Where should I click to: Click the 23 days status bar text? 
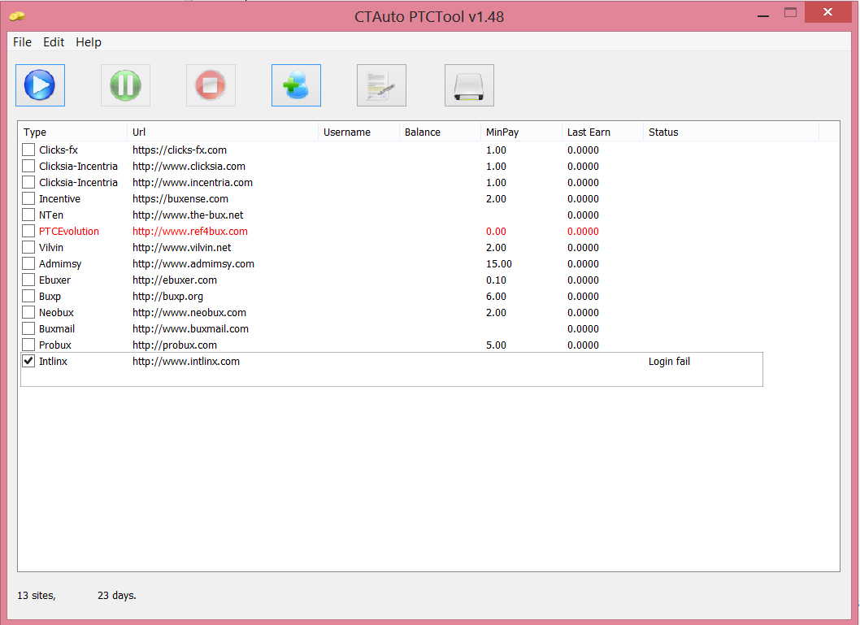[x=117, y=596]
